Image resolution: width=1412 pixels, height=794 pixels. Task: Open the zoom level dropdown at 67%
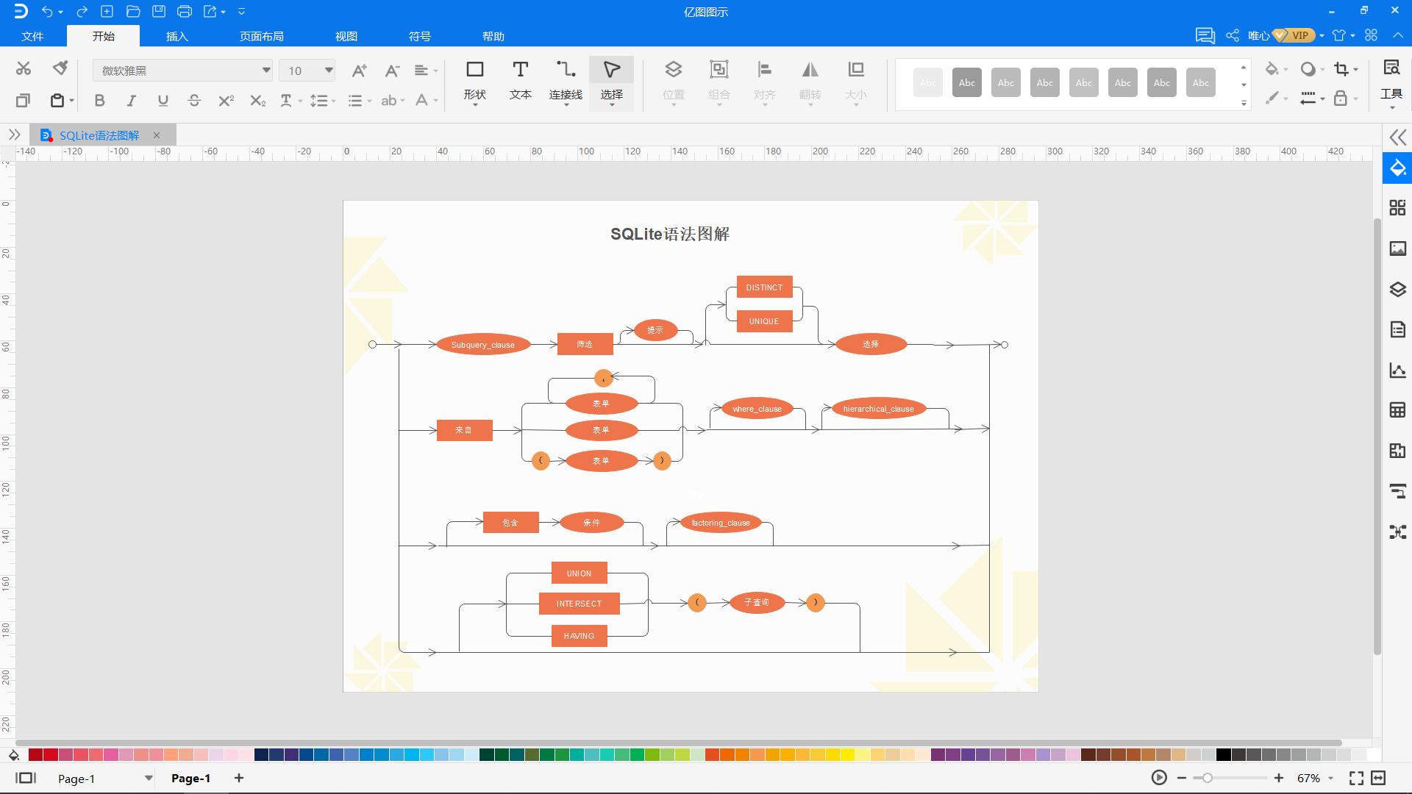pyautogui.click(x=1330, y=778)
